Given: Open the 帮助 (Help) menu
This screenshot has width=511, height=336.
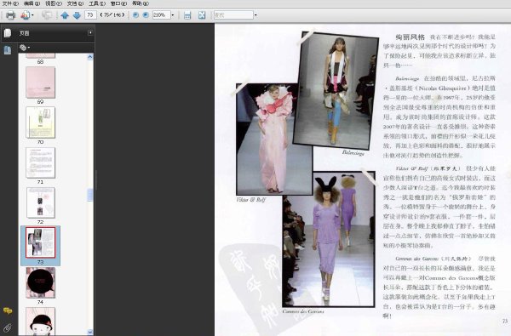Looking at the screenshot, I should coord(141,3).
